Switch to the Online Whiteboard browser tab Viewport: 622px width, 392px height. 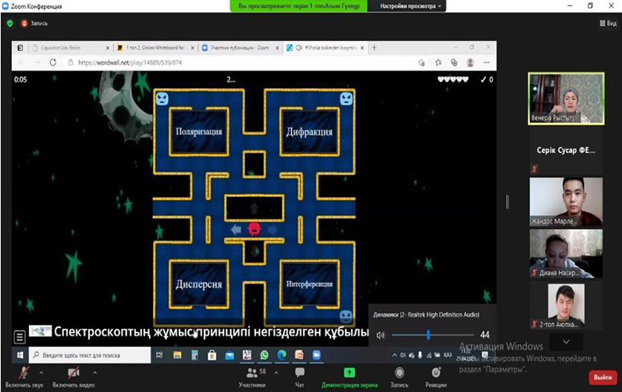click(x=155, y=48)
